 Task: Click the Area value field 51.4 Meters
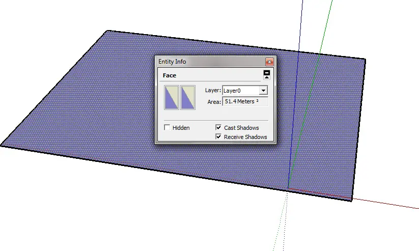point(245,102)
